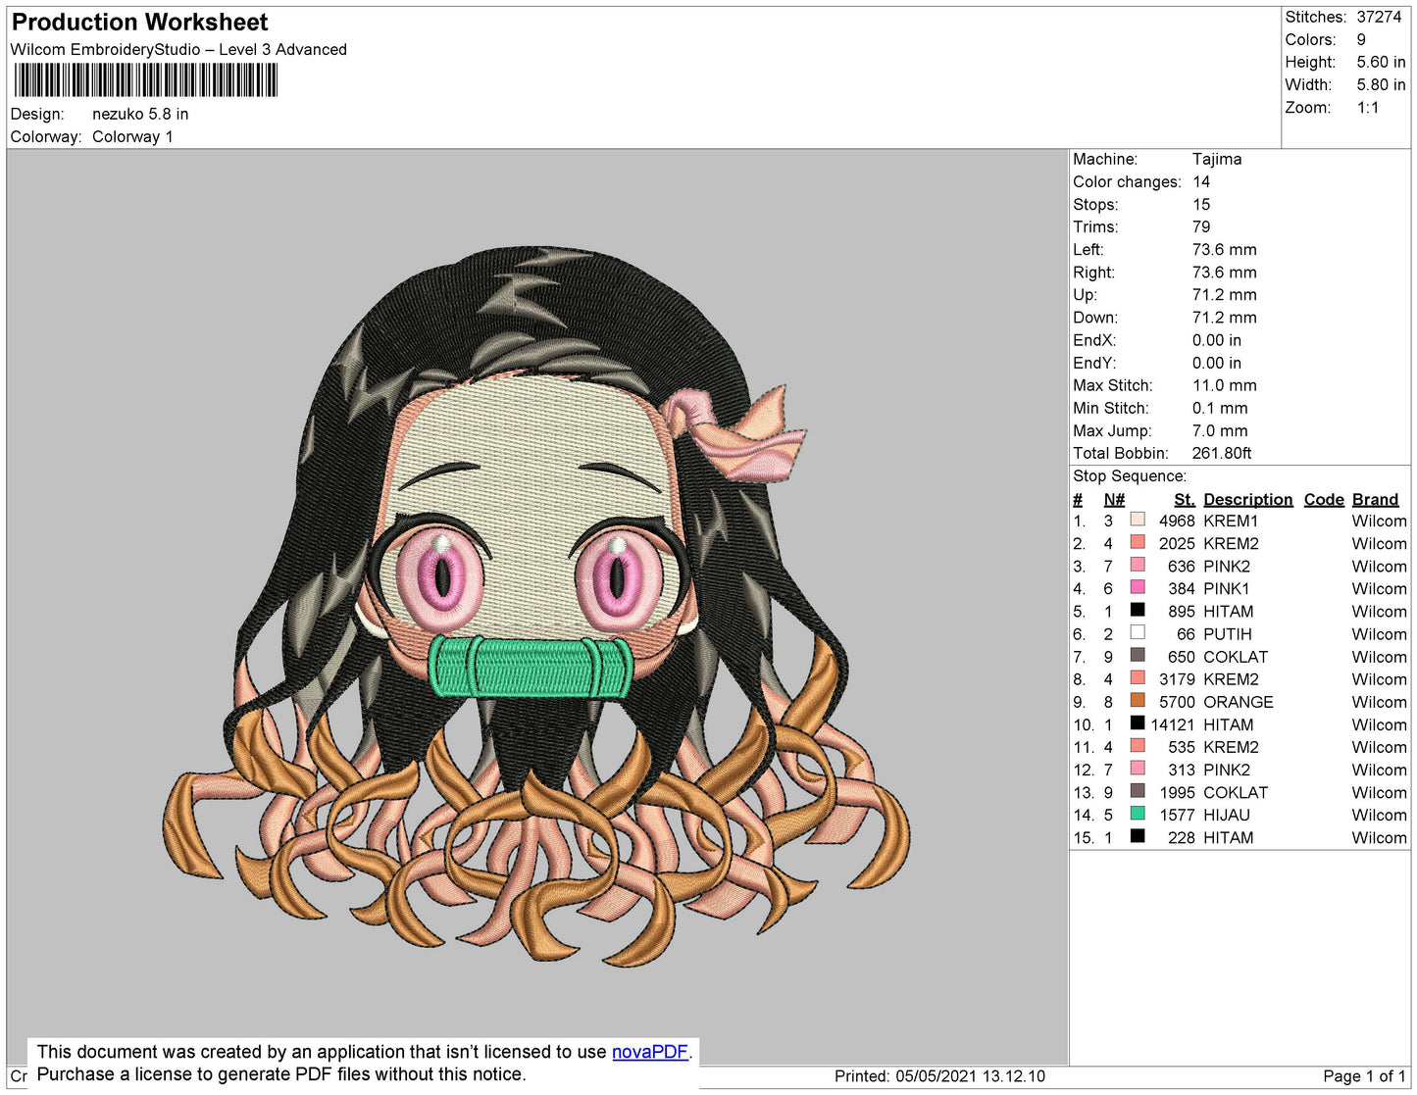Open the novaPDF link
Screen dimensions: 1417x1095
[x=650, y=1052]
